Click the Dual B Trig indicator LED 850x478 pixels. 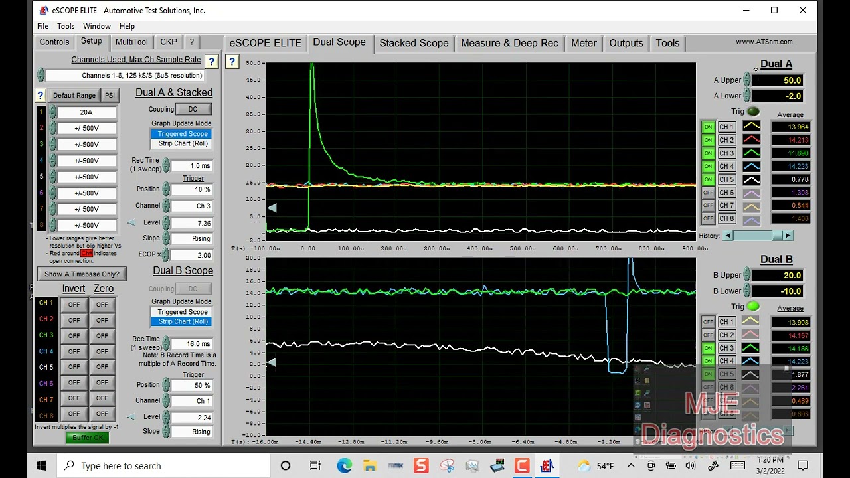click(753, 307)
